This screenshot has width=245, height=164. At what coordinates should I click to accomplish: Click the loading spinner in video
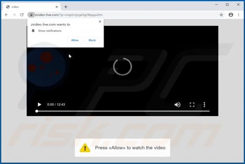tap(122, 66)
